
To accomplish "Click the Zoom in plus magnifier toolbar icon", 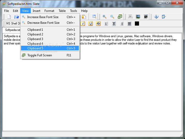I will coord(104,17).
